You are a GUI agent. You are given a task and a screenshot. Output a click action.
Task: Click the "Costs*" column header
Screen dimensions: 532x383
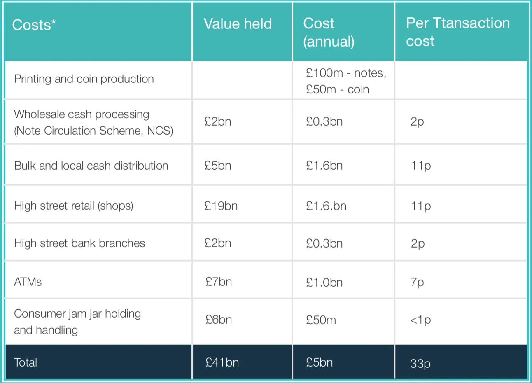point(34,25)
